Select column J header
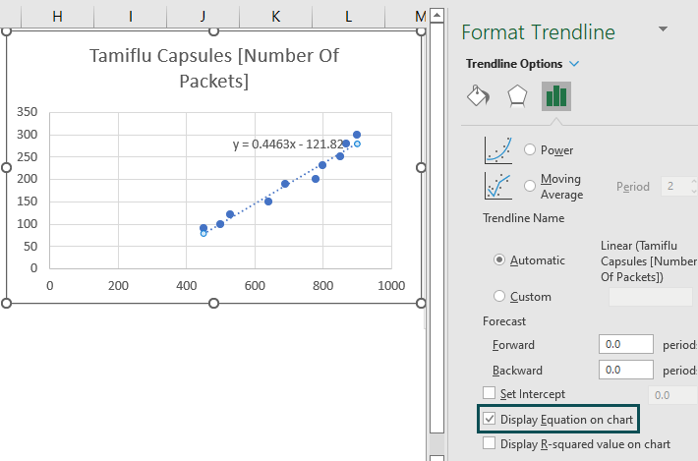 tap(203, 17)
